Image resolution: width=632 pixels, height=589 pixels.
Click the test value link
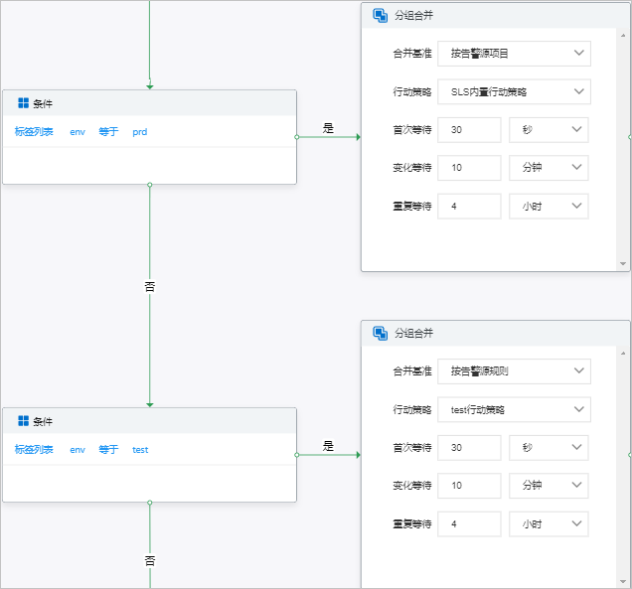click(140, 450)
